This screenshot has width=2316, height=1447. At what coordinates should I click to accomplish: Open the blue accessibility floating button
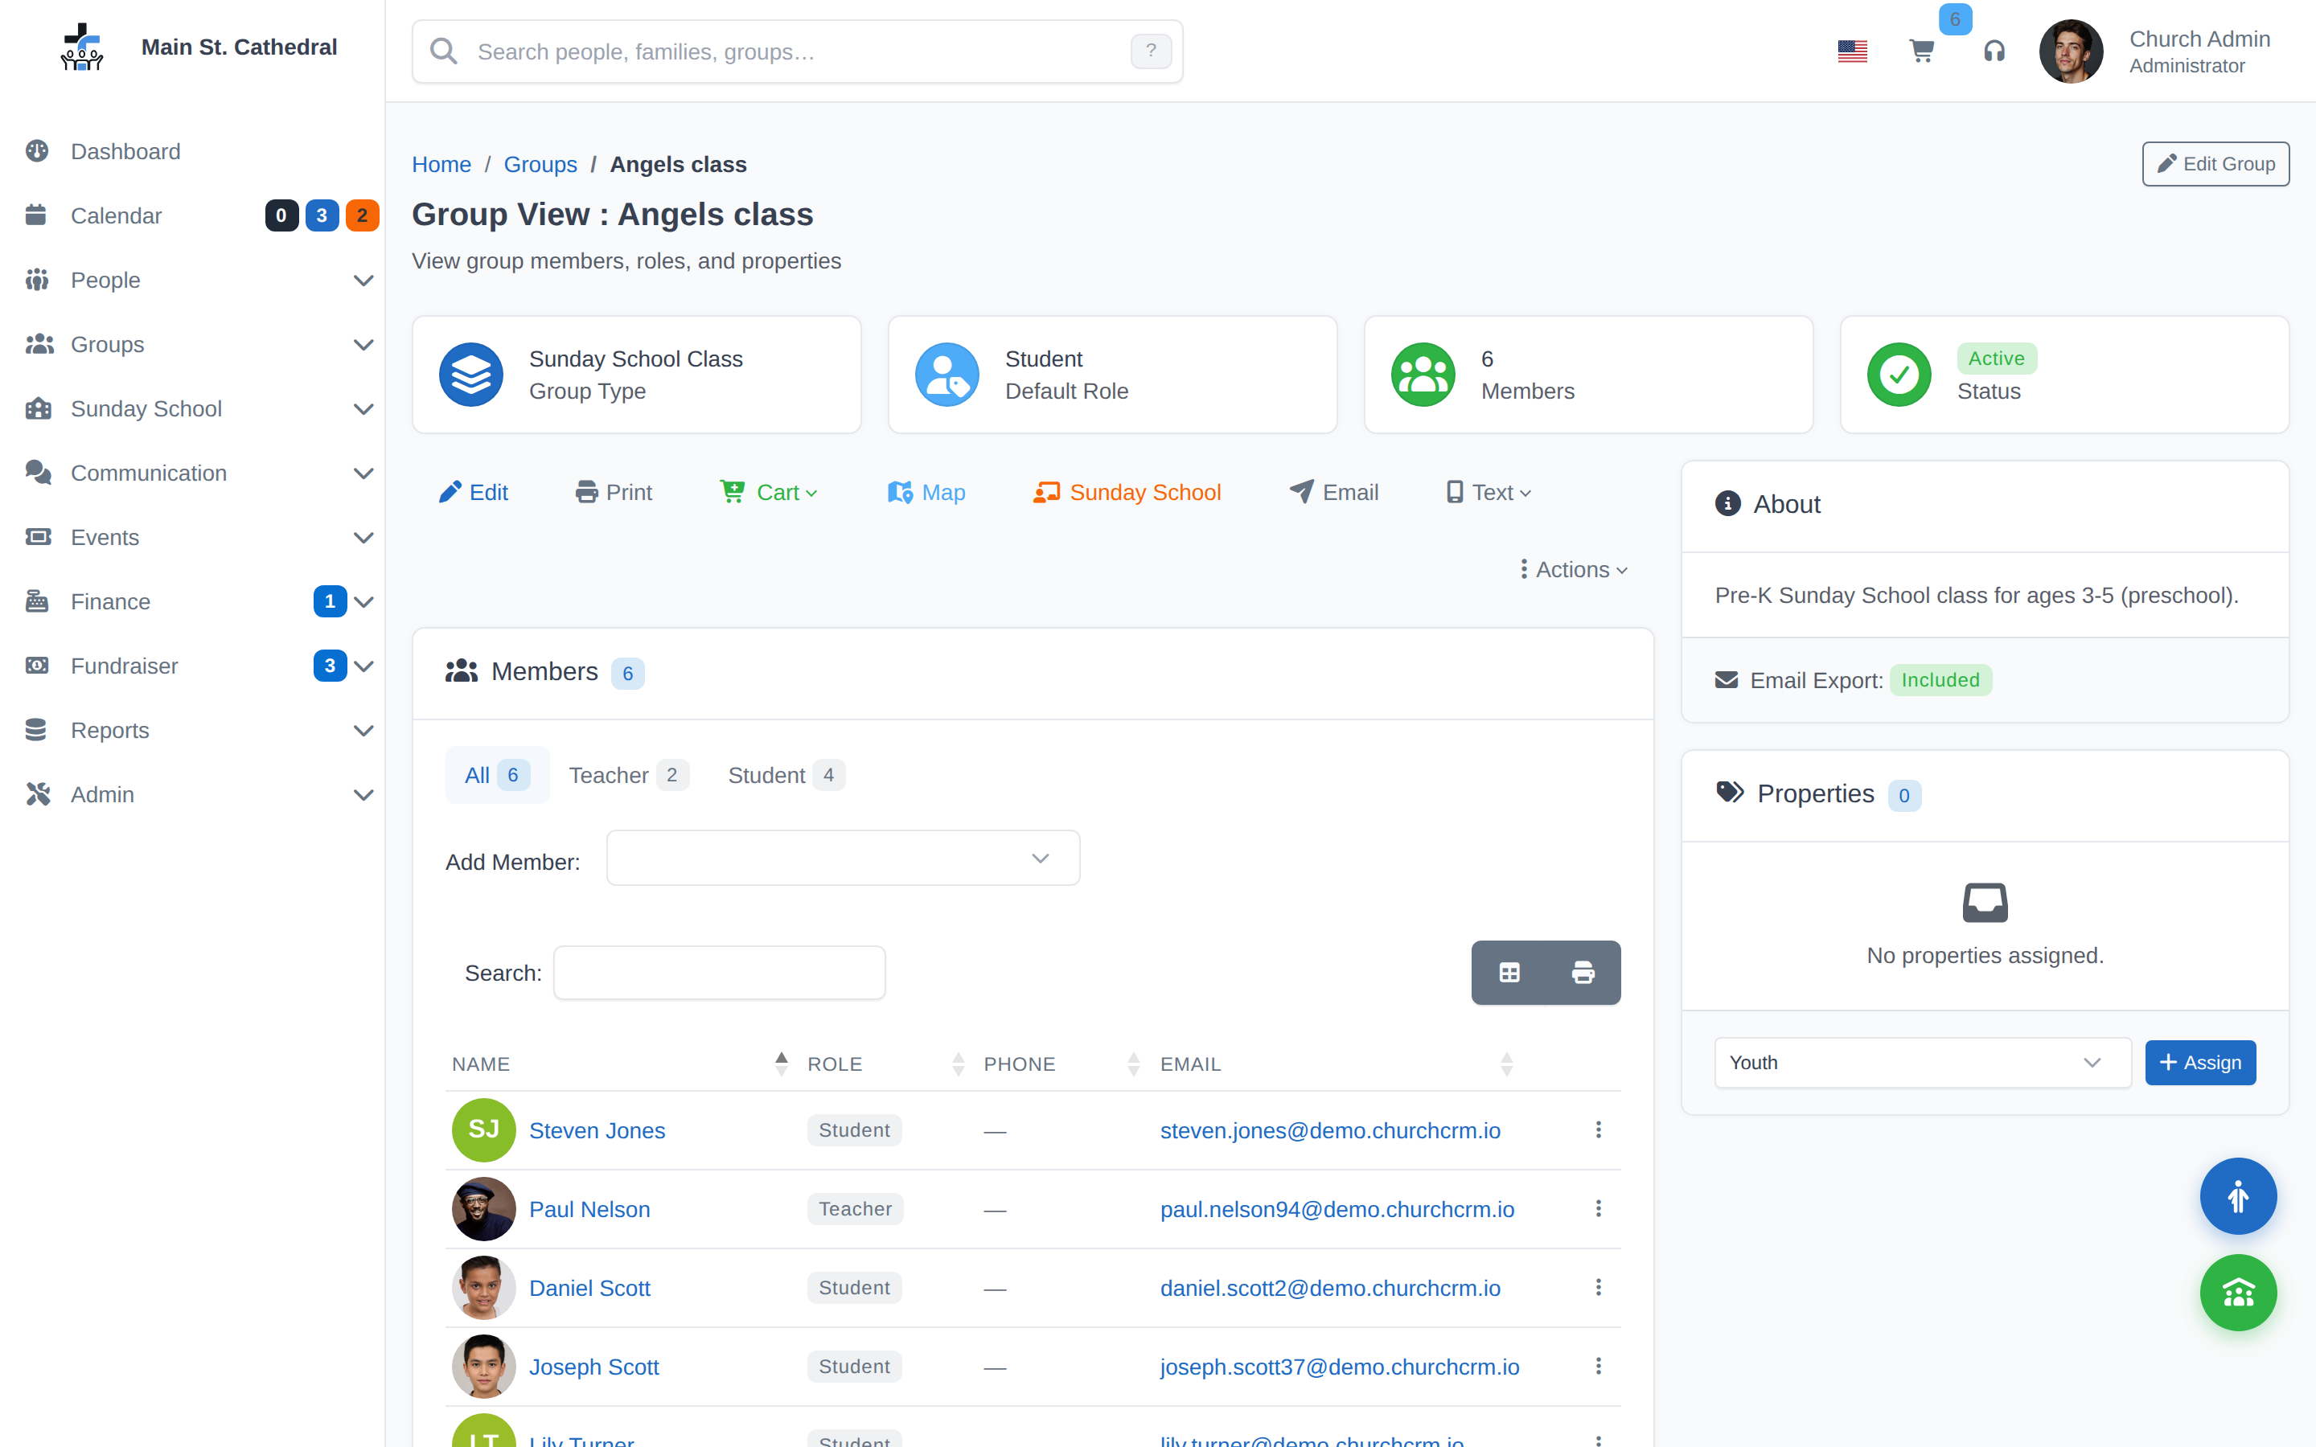[x=2237, y=1196]
